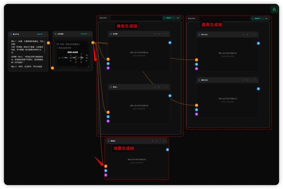Screen dimensions: 283x189
Task: Click the purple style input port of 苏清寒
Action: [108, 68]
